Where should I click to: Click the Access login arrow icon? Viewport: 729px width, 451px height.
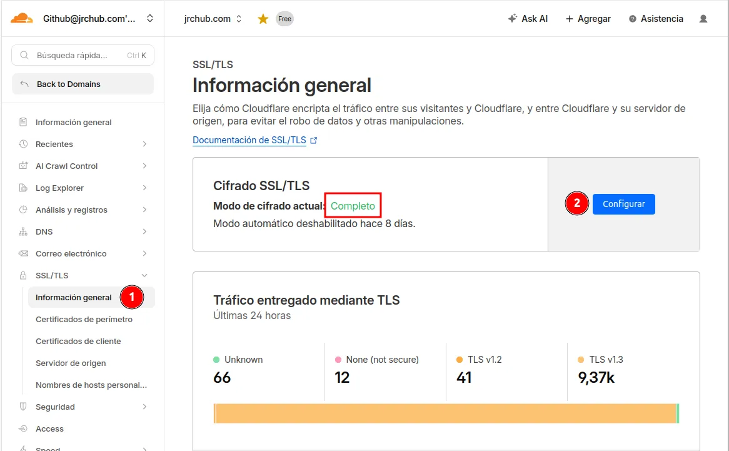tap(23, 428)
